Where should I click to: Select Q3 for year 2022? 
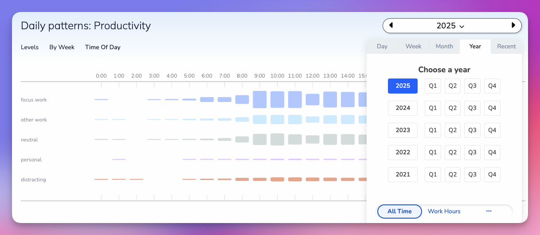(x=472, y=153)
